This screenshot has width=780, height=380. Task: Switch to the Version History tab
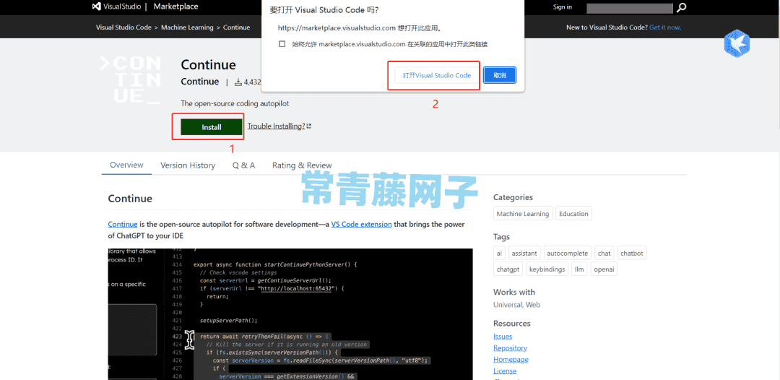[x=188, y=165]
